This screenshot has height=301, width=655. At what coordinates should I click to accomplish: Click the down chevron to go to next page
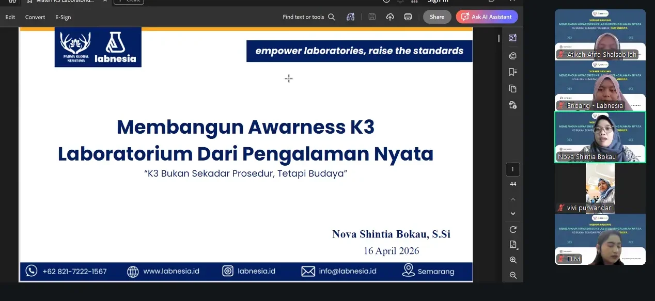pyautogui.click(x=513, y=213)
